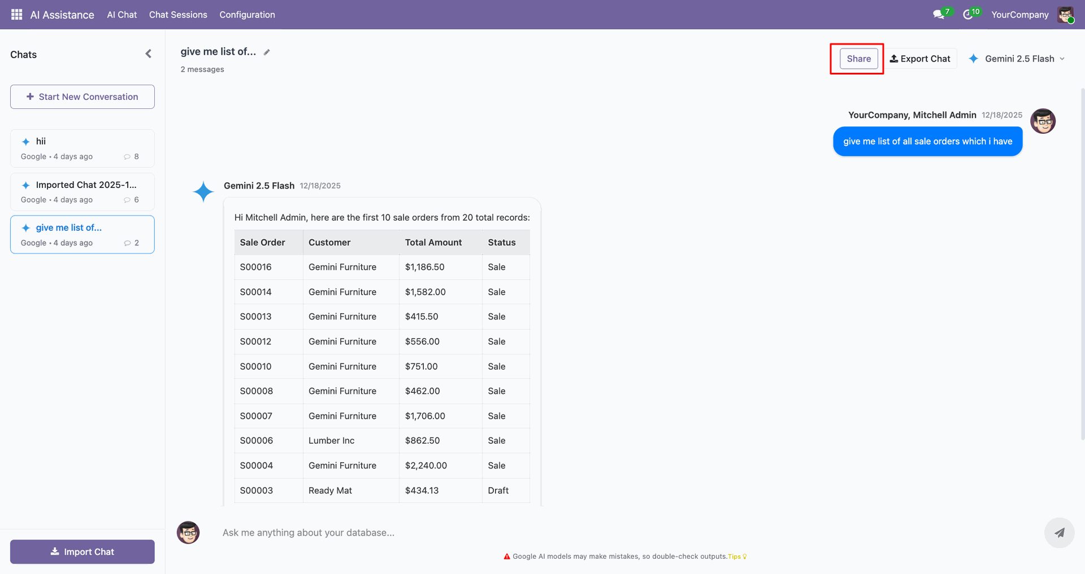Open the Gemini 2.5 Flash model dropdown
Viewport: 1085px width, 574px height.
[1017, 59]
